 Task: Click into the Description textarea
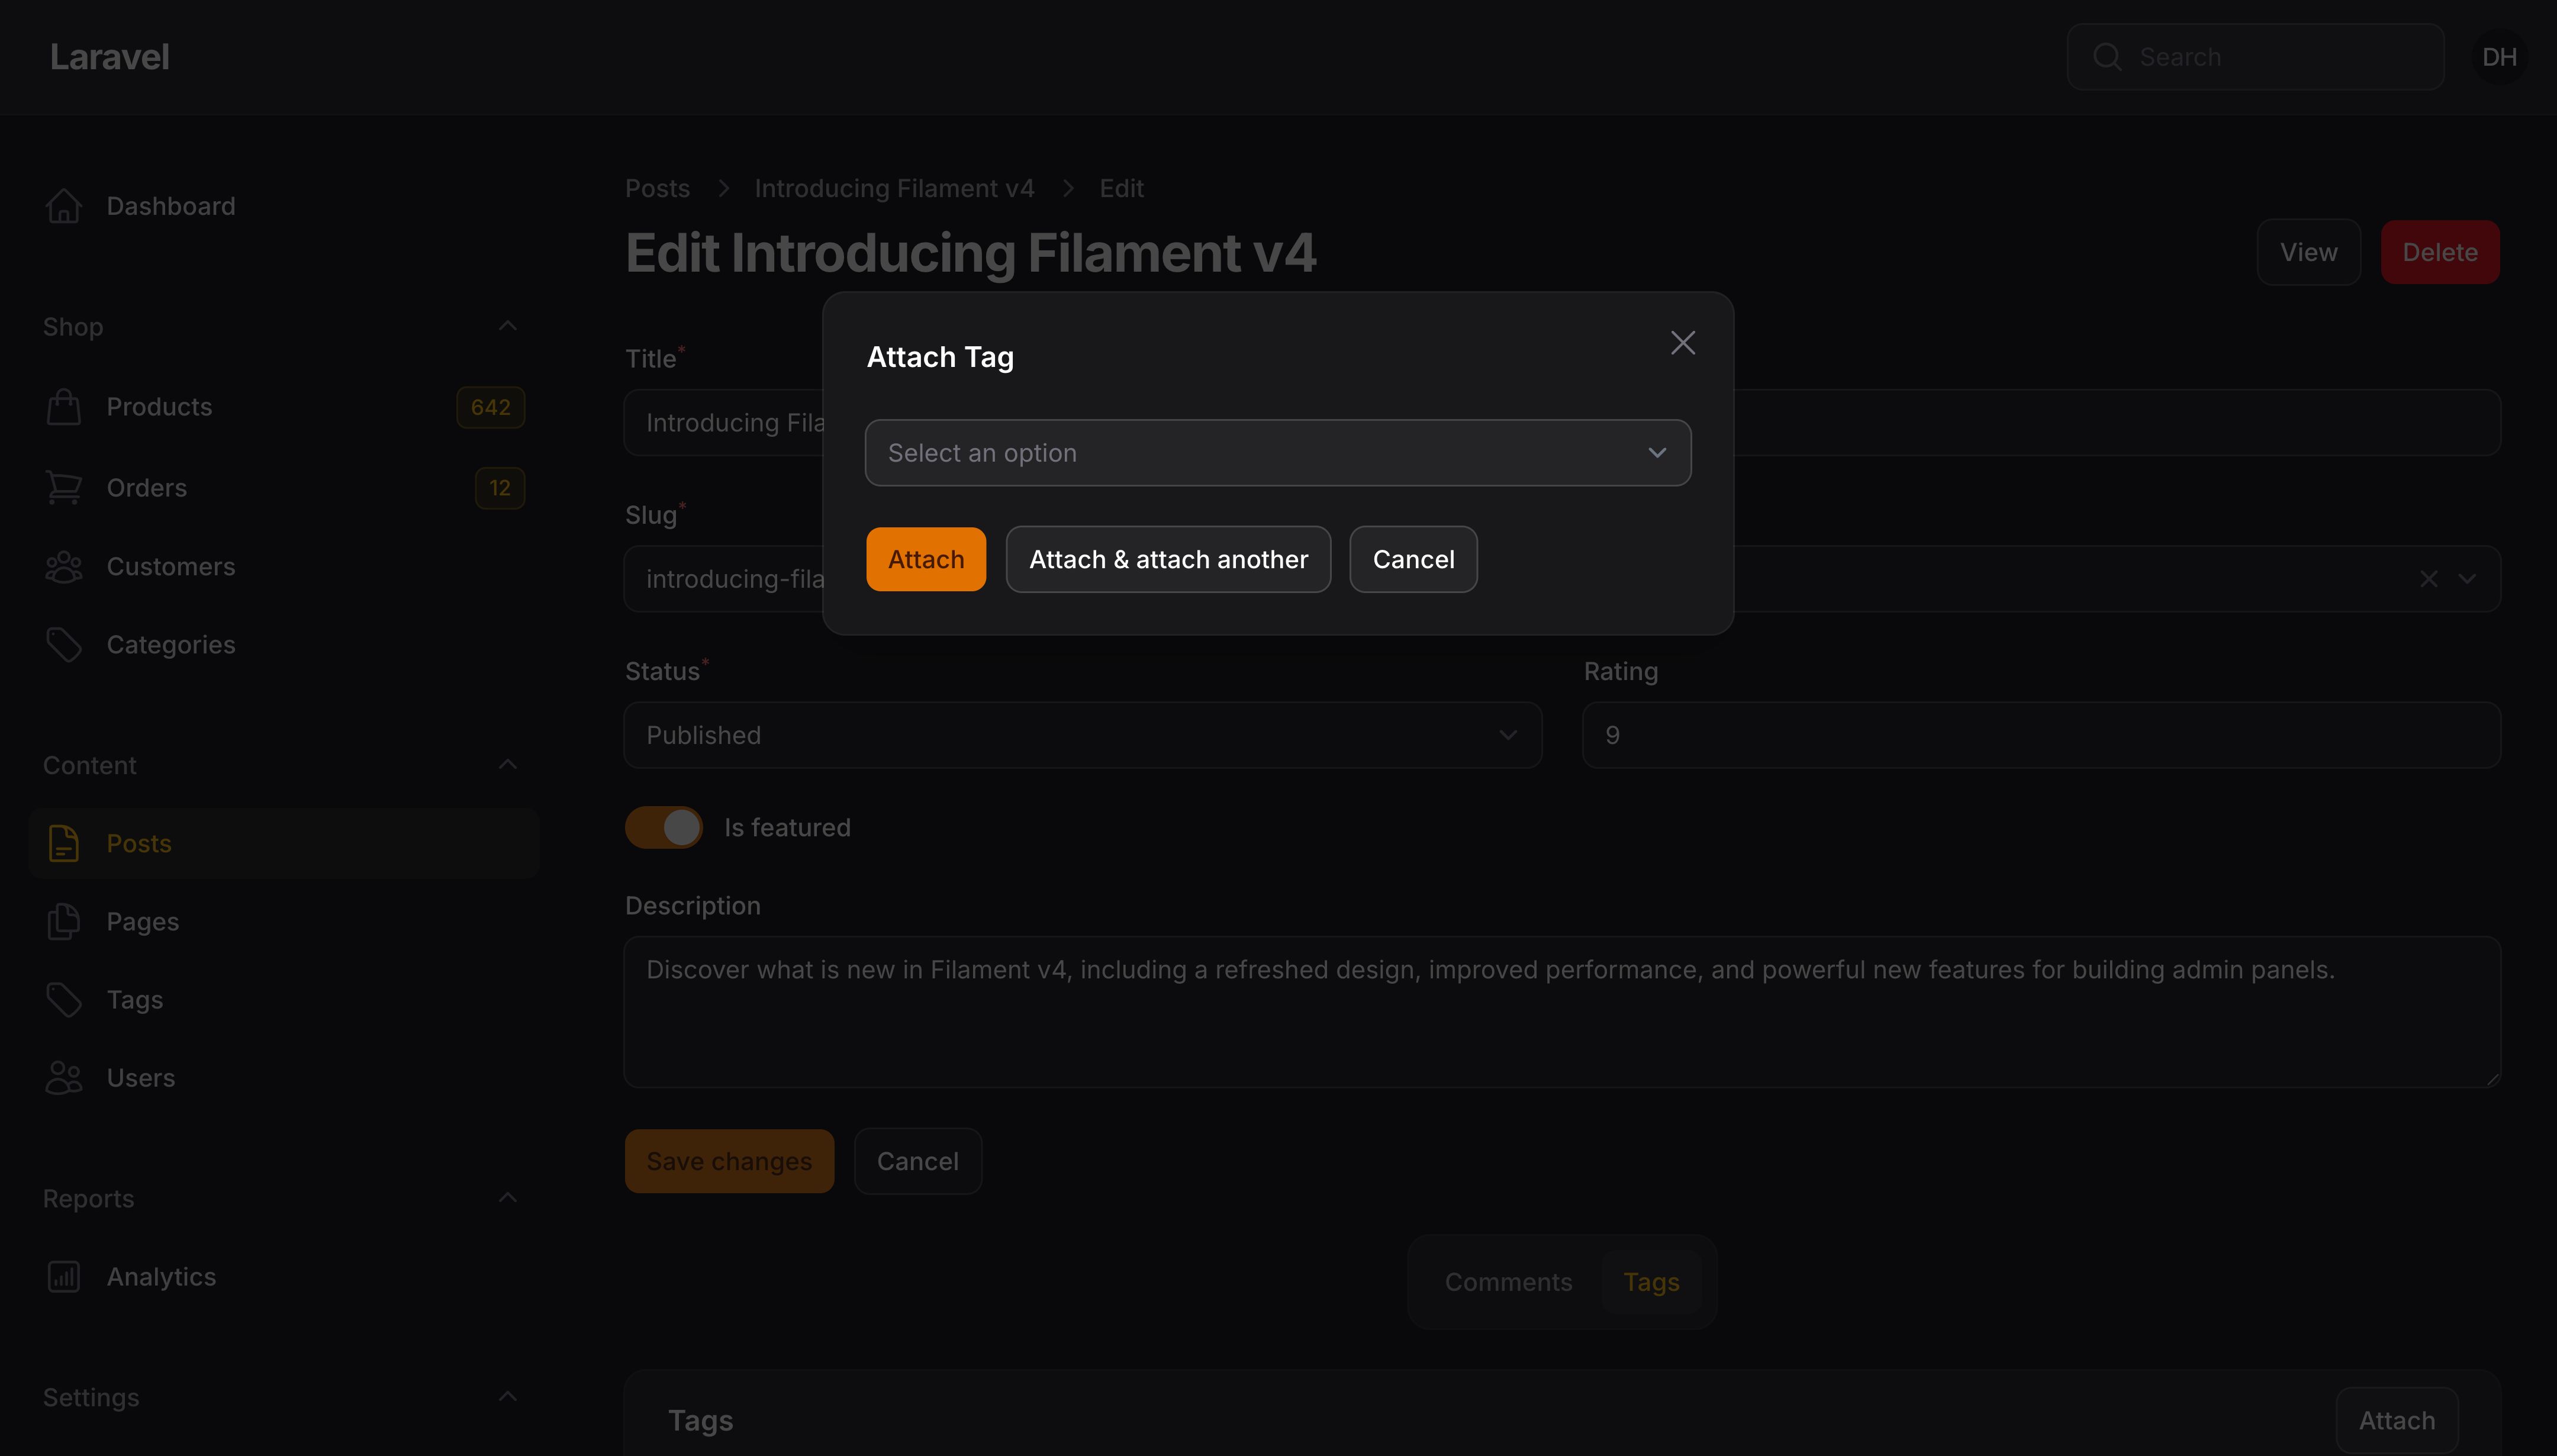tap(1562, 1012)
